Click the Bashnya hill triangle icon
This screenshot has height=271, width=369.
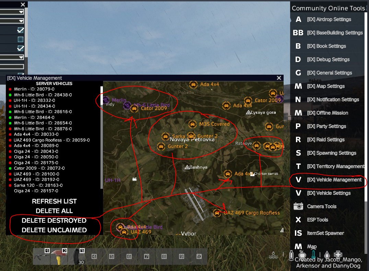(187, 167)
